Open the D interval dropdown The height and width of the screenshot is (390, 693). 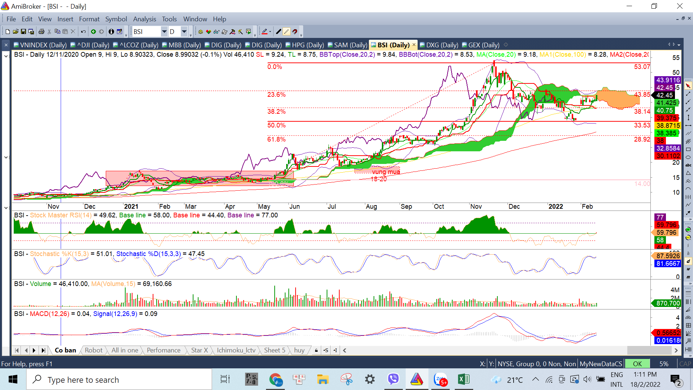click(184, 32)
